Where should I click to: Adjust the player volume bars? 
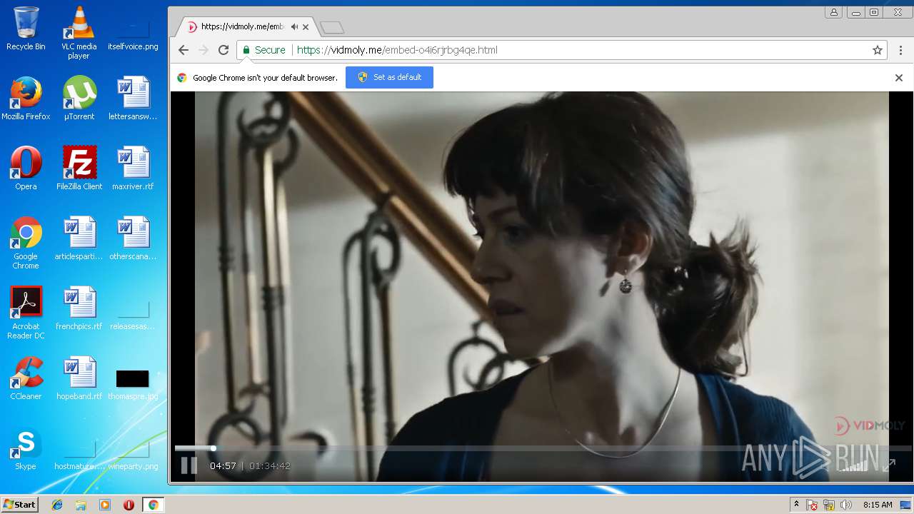854,465
